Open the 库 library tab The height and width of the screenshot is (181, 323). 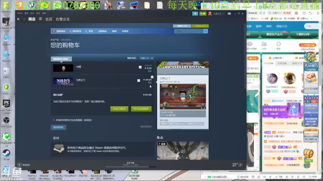(x=40, y=19)
